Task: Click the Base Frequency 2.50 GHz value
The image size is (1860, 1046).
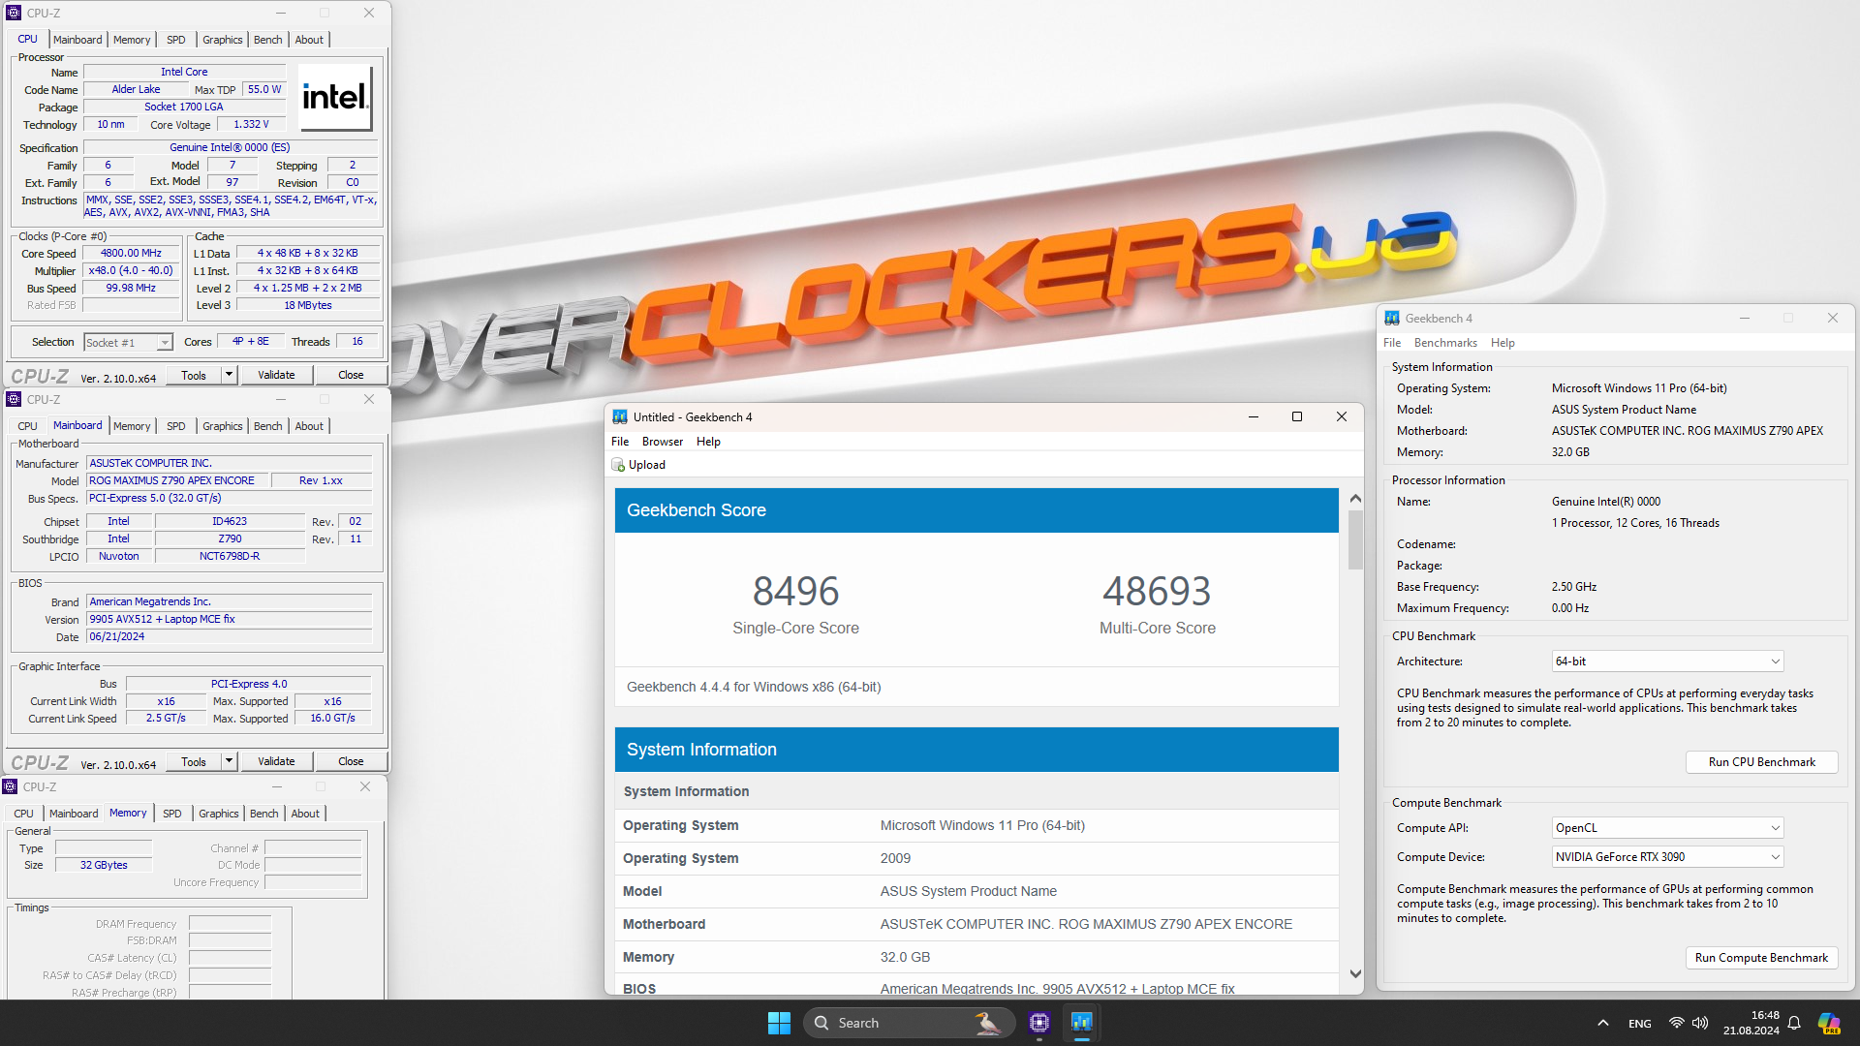Action: click(1573, 587)
